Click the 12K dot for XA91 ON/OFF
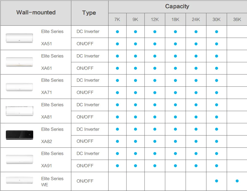The height and width of the screenshot is (191, 247). click(155, 166)
